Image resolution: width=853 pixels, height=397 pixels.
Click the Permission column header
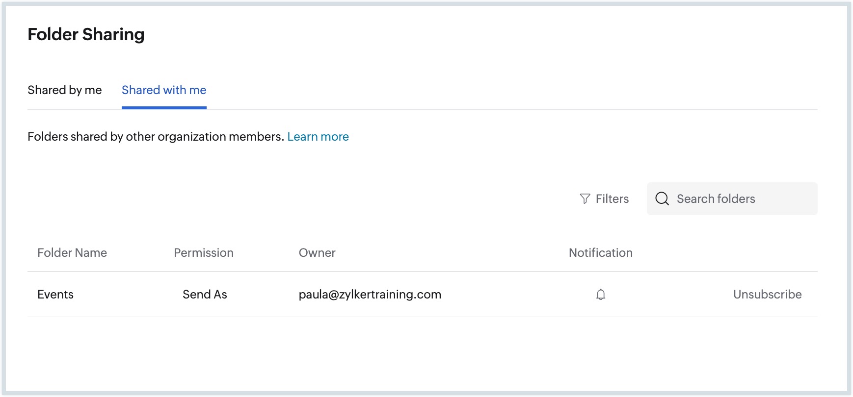click(204, 253)
